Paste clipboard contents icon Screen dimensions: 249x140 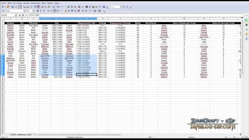[x=49, y=7]
